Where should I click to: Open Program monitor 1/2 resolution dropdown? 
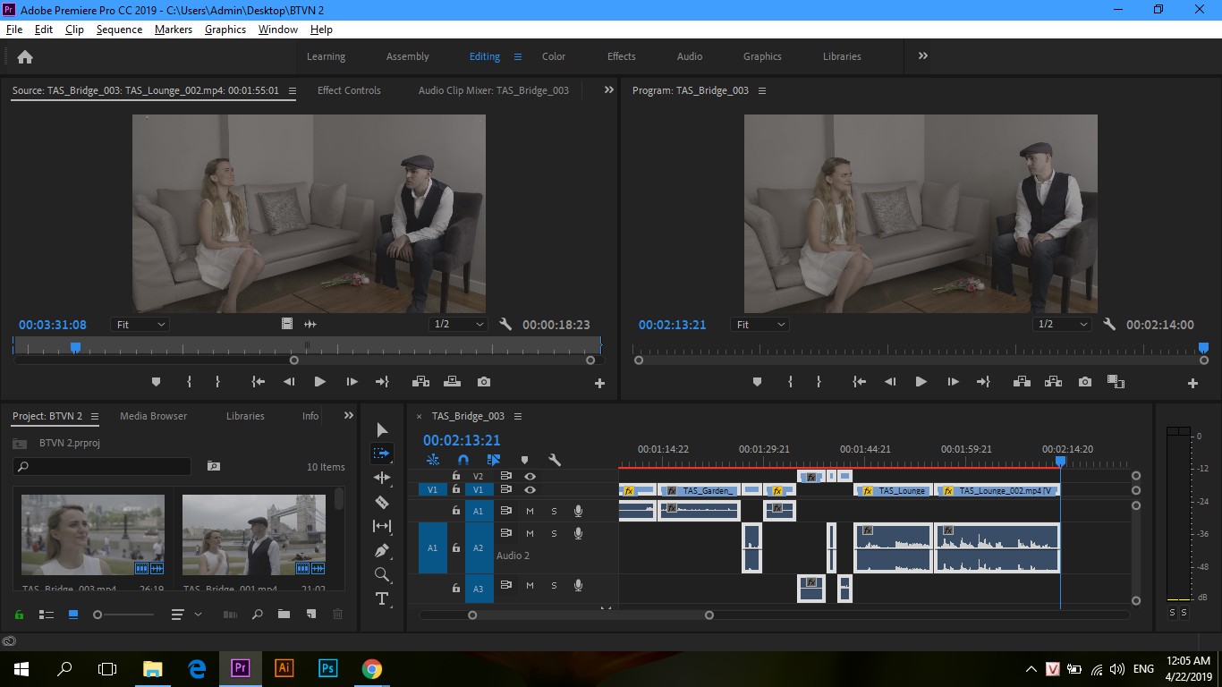click(1062, 325)
